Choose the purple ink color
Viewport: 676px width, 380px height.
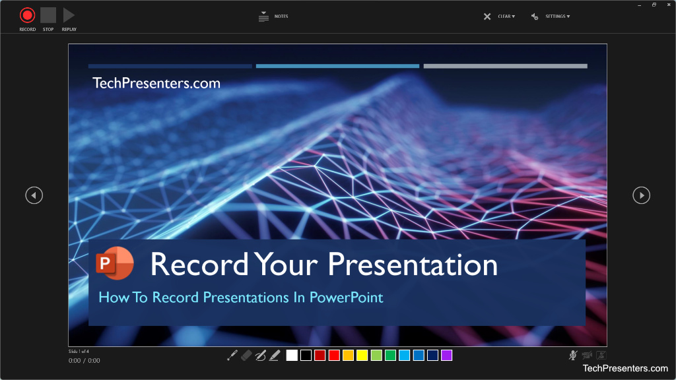447,356
